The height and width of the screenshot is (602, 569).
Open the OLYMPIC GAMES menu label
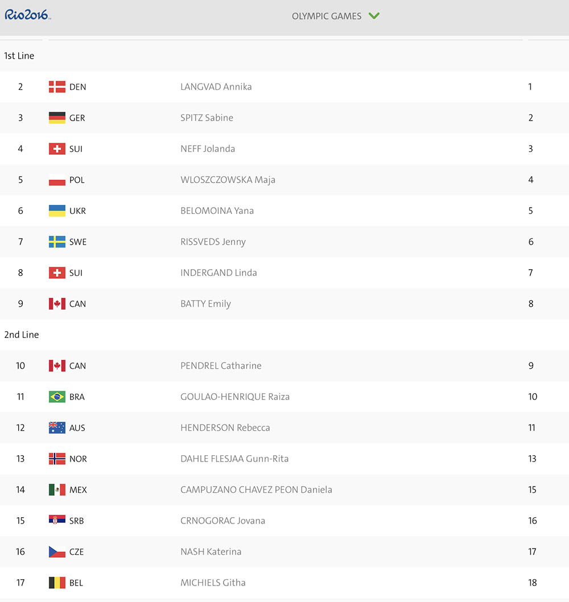(327, 16)
